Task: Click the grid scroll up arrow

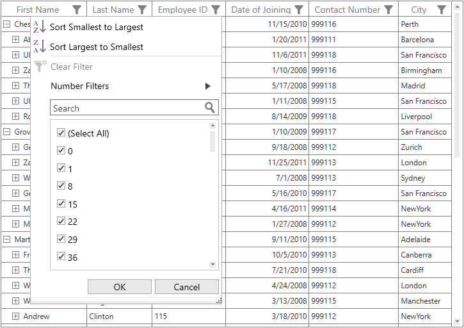Action: [x=457, y=6]
